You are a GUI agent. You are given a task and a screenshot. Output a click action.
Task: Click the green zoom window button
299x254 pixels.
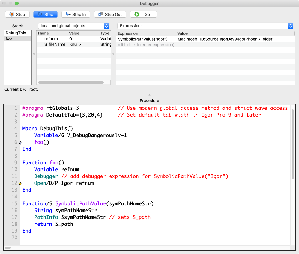click(x=17, y=3)
